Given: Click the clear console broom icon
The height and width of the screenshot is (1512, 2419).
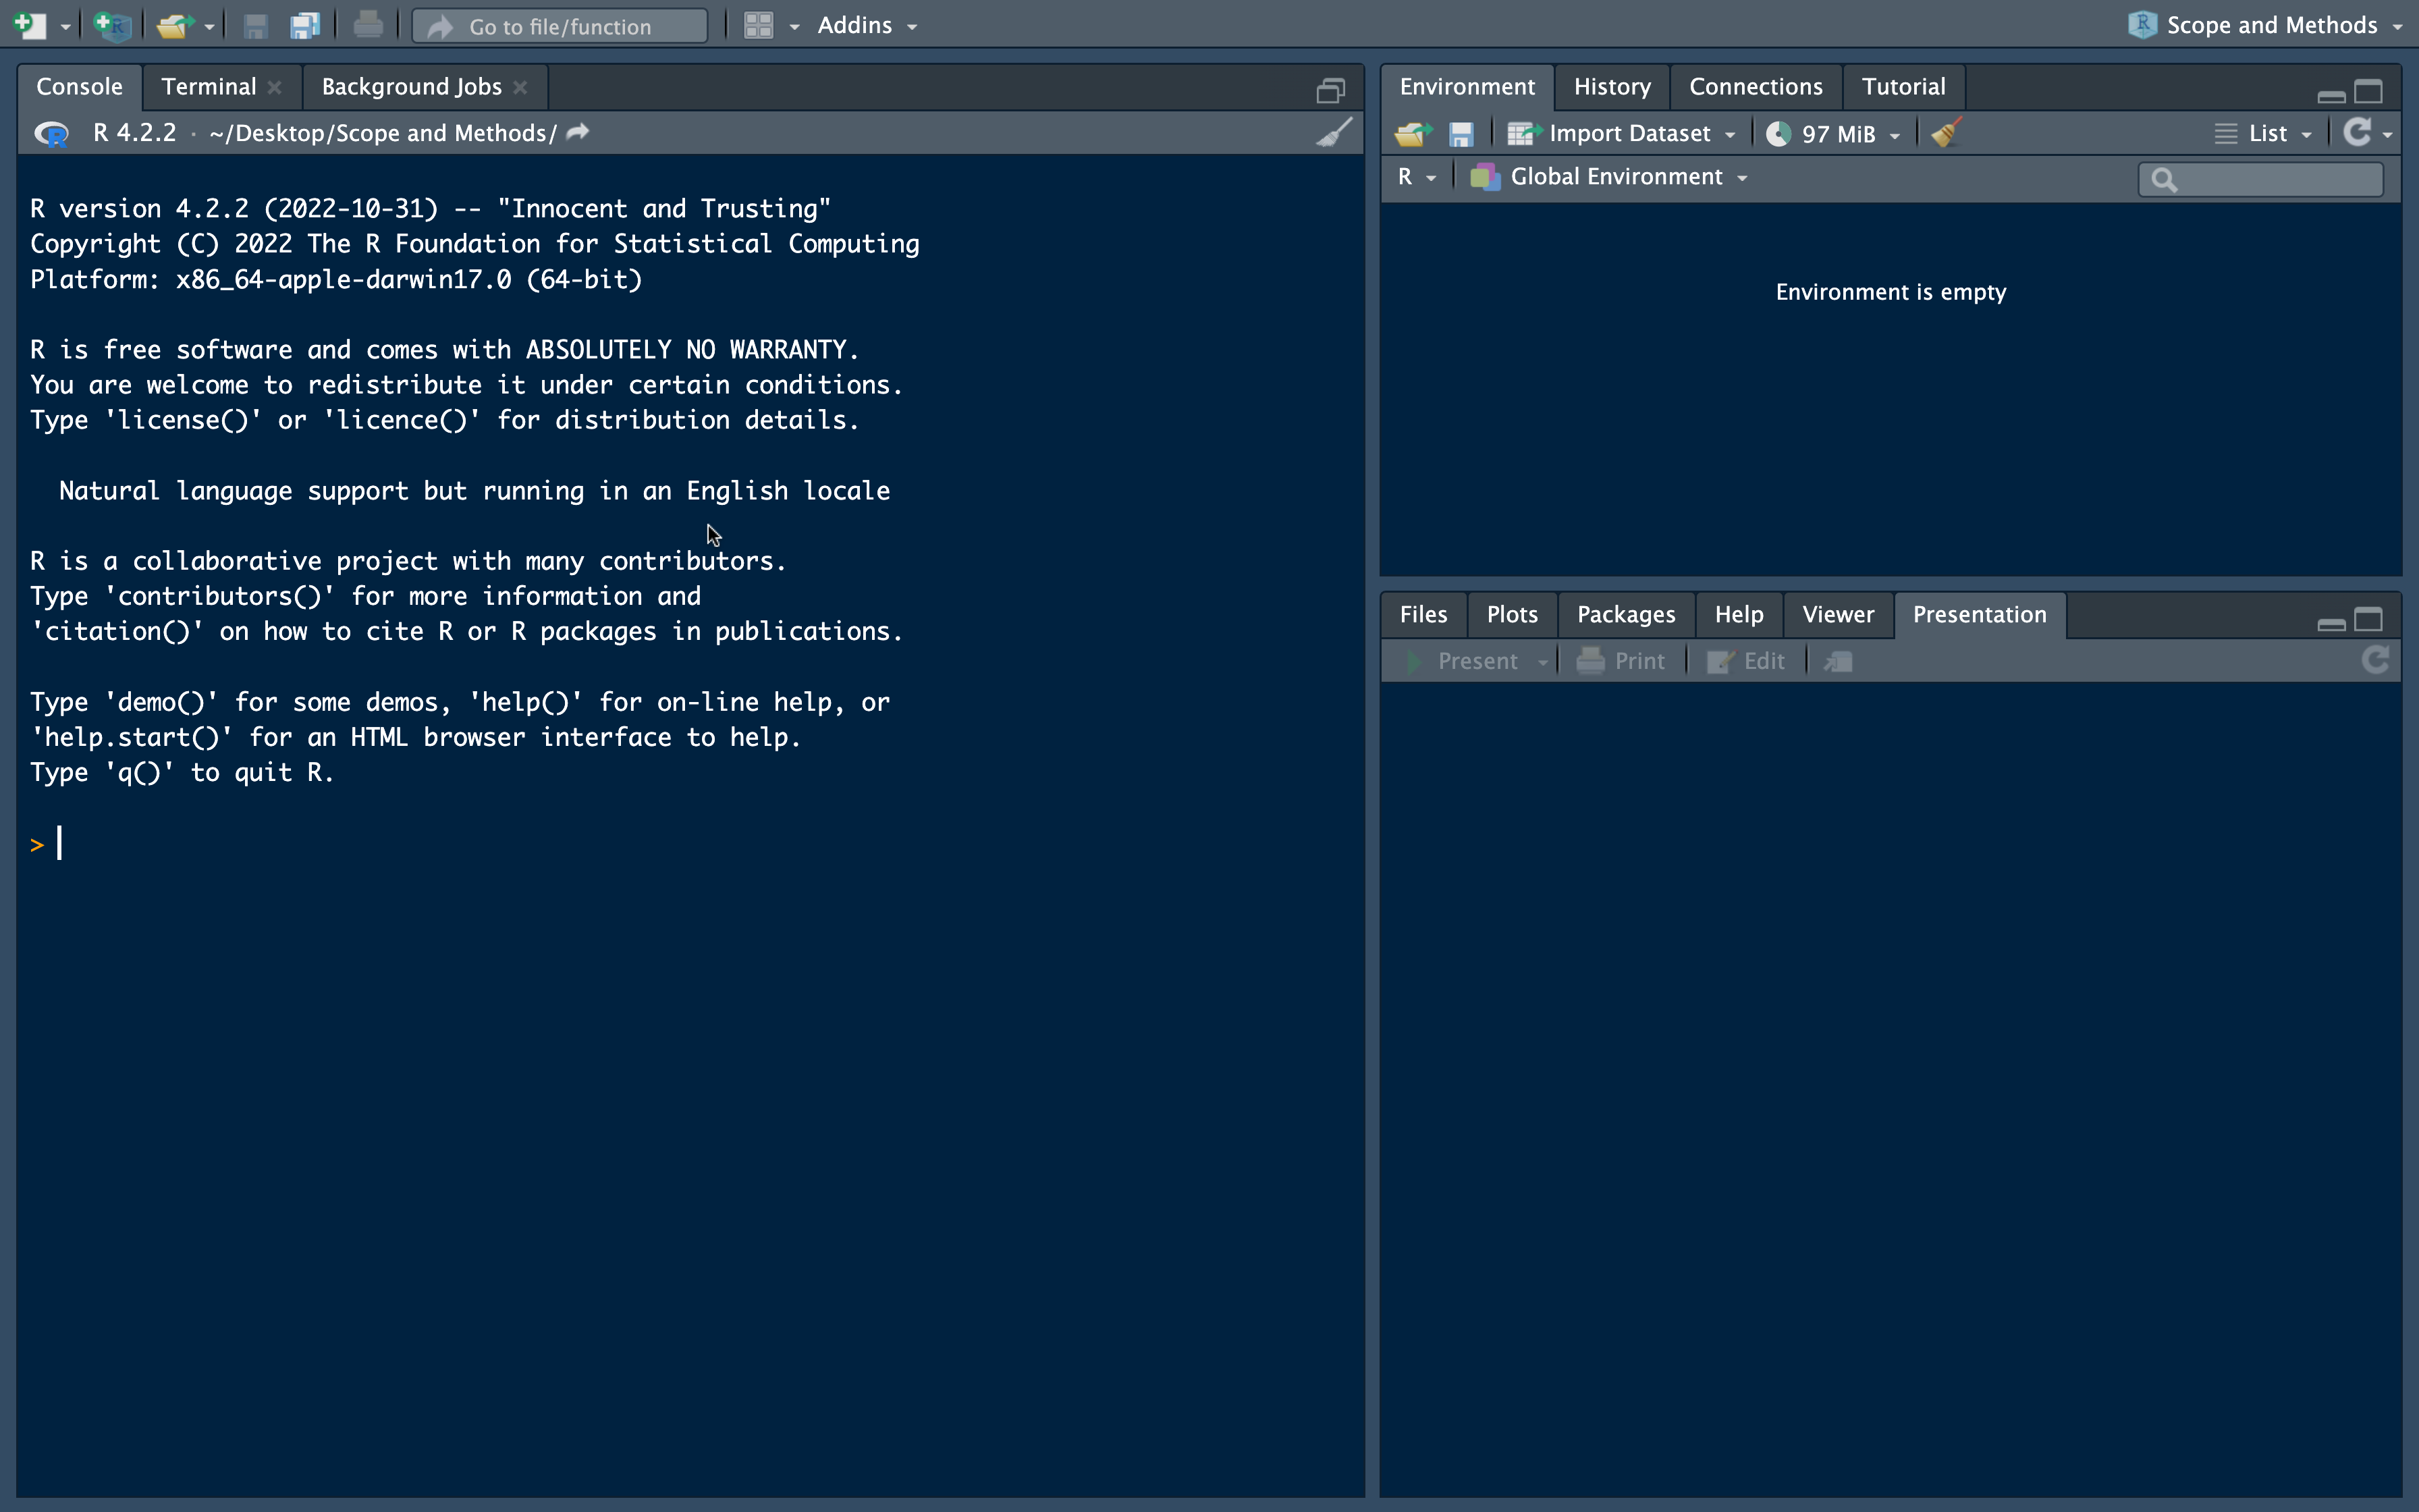Looking at the screenshot, I should 1334,133.
